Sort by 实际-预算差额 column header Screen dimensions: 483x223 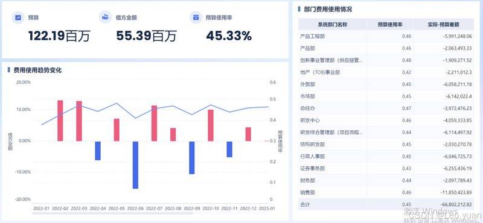pyautogui.click(x=444, y=25)
